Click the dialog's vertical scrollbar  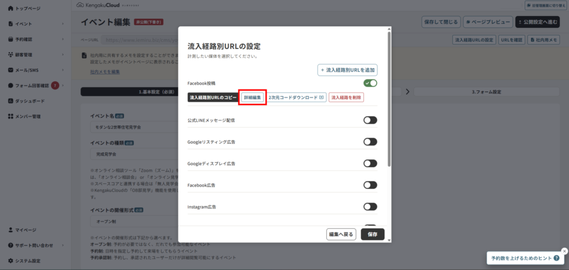tap(388, 100)
